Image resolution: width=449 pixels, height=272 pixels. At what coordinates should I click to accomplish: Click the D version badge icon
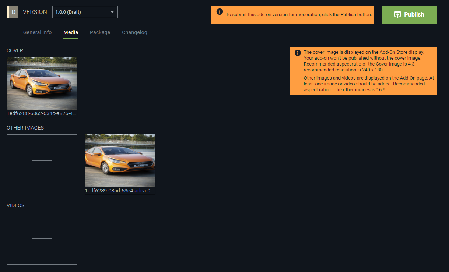pos(13,12)
